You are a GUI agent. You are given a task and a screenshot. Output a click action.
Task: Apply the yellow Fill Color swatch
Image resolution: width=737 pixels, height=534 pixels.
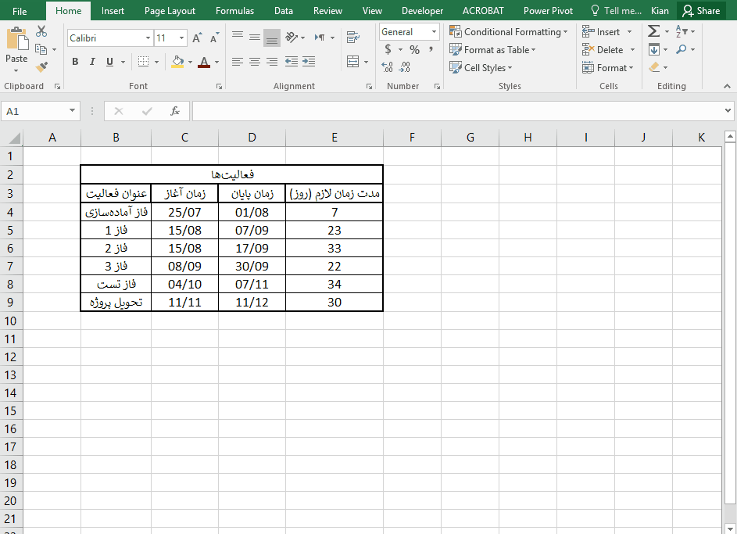pos(177,62)
